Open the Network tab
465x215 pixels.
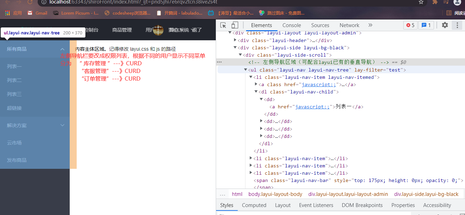tap(349, 25)
